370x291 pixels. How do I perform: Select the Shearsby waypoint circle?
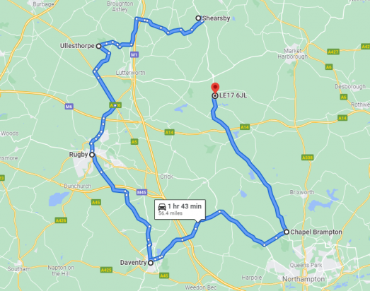pyautogui.click(x=198, y=18)
